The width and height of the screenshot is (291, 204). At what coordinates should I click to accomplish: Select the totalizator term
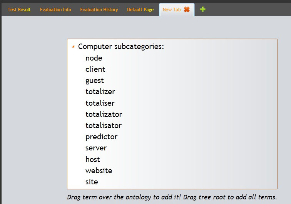[104, 114]
